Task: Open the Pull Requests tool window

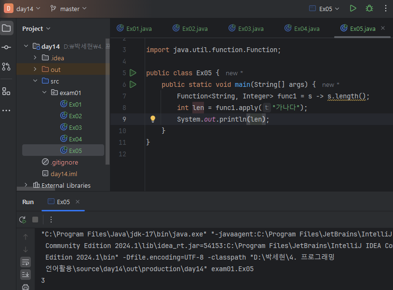Action: [6, 66]
